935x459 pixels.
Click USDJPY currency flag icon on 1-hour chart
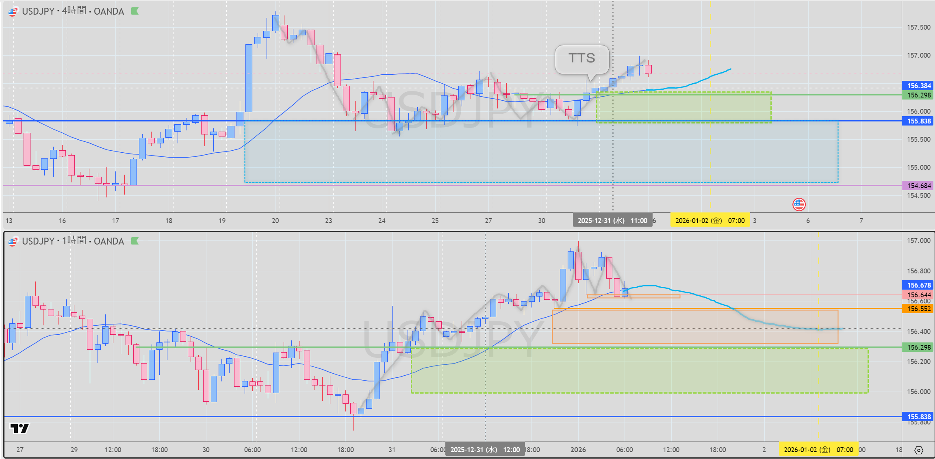(13, 242)
